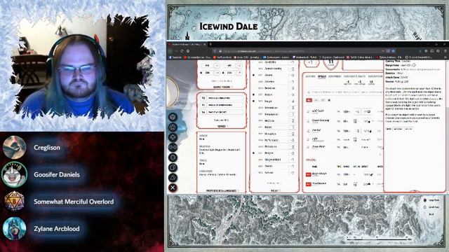Screen dimensions: 449x252
Task: Click Creglison's avatar in the overlay
Action: pos(14,148)
